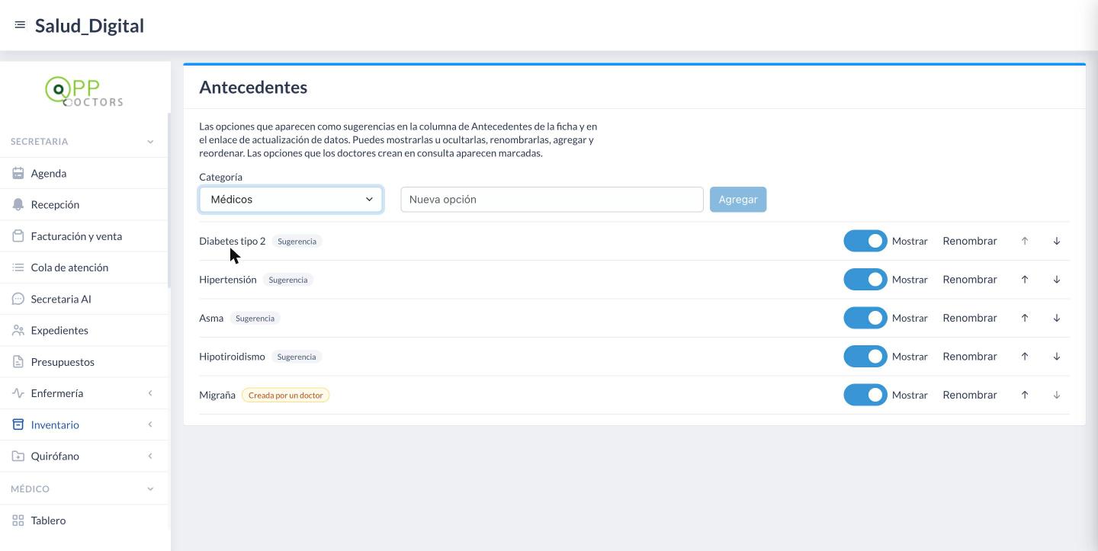Screen dimensions: 1098x551
Task: Move Migraña up in the list
Action: [x=1025, y=395]
